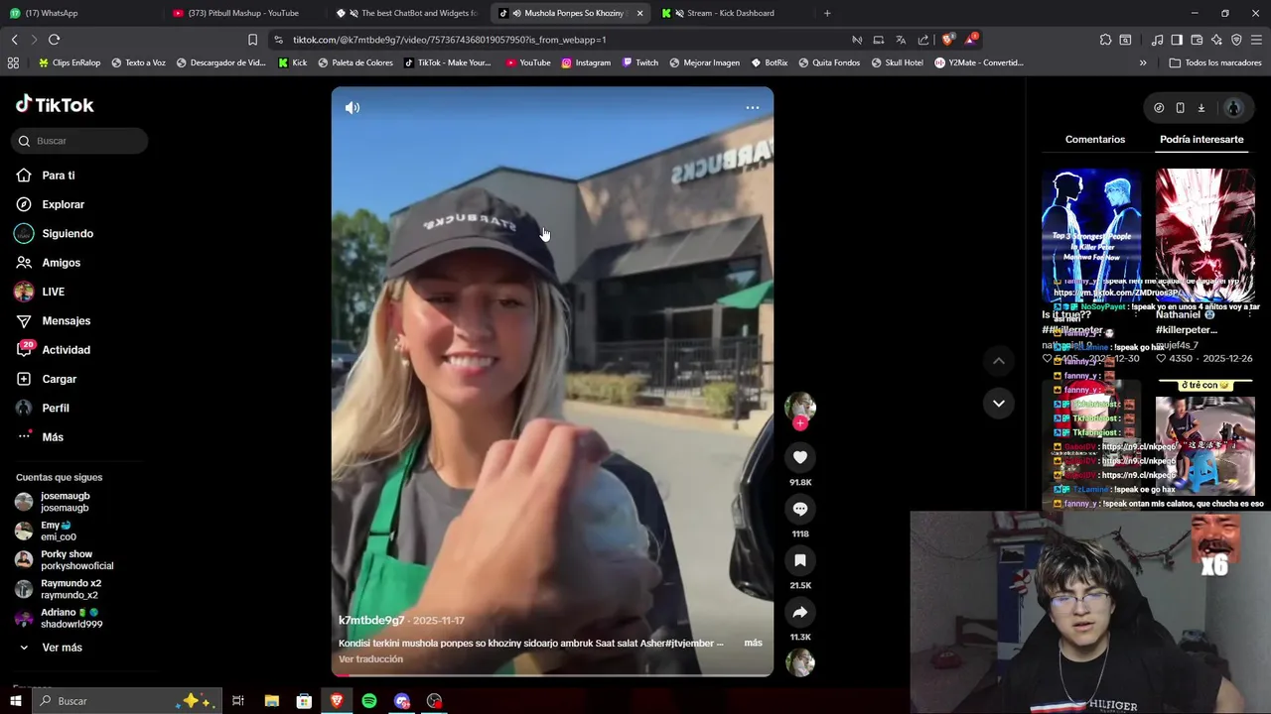Viewport: 1271px width, 714px height.
Task: Go to previous video with up chevron
Action: coord(999,361)
